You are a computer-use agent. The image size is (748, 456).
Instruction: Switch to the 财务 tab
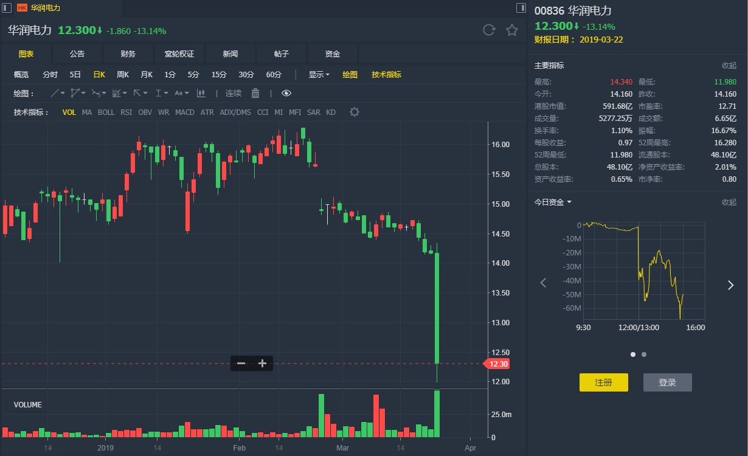pyautogui.click(x=128, y=54)
